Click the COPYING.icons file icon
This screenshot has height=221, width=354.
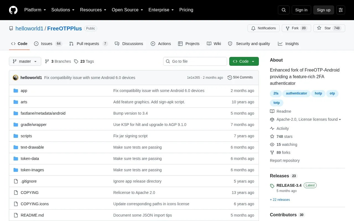click(16, 204)
